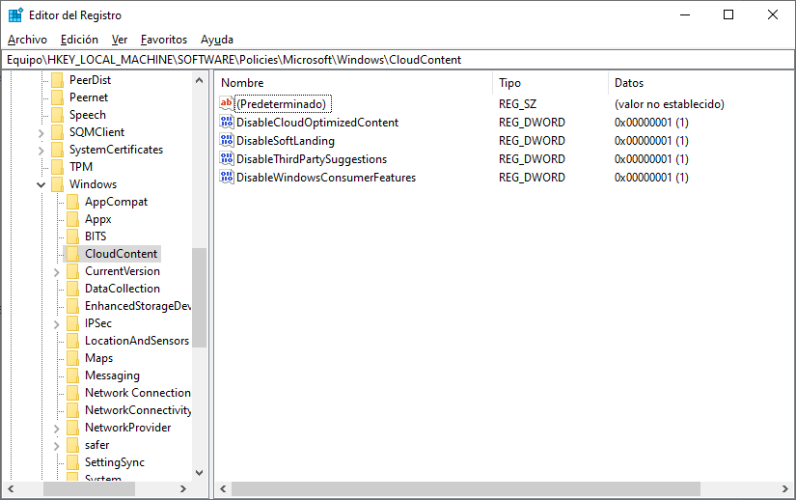Click the DataCollection folder icon in tree
The height and width of the screenshot is (500, 796).
tap(72, 289)
